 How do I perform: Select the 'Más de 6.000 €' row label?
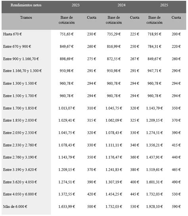[x=15, y=206]
